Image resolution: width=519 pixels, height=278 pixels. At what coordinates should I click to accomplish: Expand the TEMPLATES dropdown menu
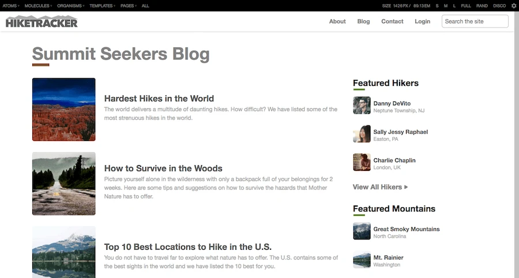pyautogui.click(x=102, y=6)
